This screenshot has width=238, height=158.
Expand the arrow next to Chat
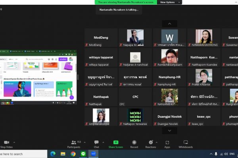103,143
